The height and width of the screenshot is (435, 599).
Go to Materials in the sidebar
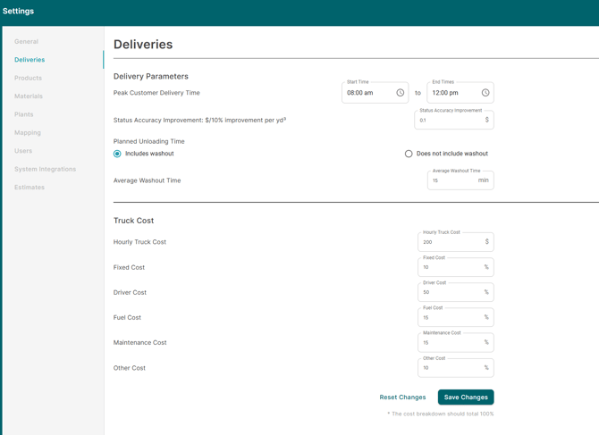[x=29, y=96]
